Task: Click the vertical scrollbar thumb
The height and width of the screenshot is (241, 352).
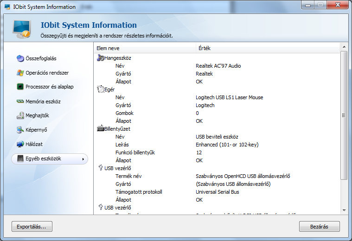Action: (x=344, y=115)
